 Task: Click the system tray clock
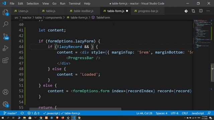(x=205, y=118)
